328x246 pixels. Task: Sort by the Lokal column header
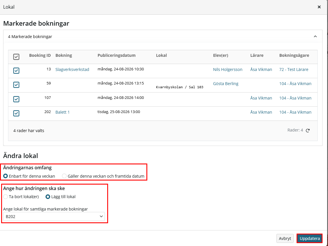coord(161,55)
